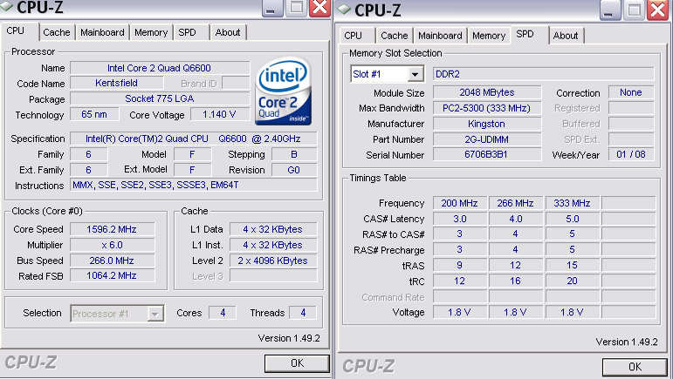673x379 pixels.
Task: Click the L1 Data 4 x 32 KBytes value
Action: click(x=273, y=229)
